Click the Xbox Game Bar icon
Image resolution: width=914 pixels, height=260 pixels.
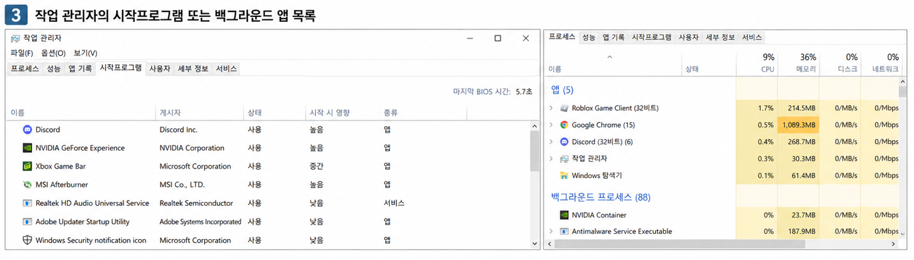(27, 166)
